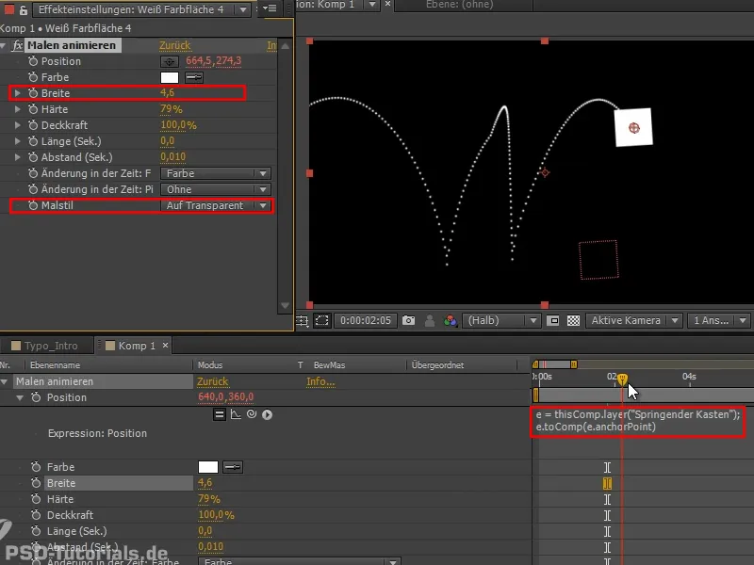Toggle transparency grid checkerboard icon
754x565 pixels.
click(573, 320)
